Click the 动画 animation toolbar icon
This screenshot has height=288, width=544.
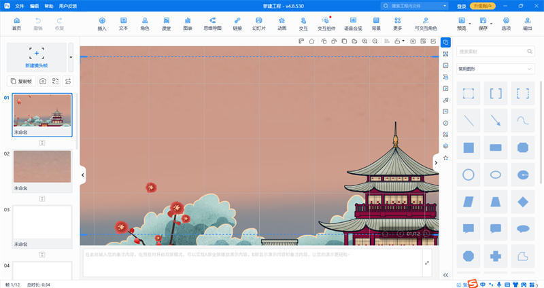tap(282, 24)
